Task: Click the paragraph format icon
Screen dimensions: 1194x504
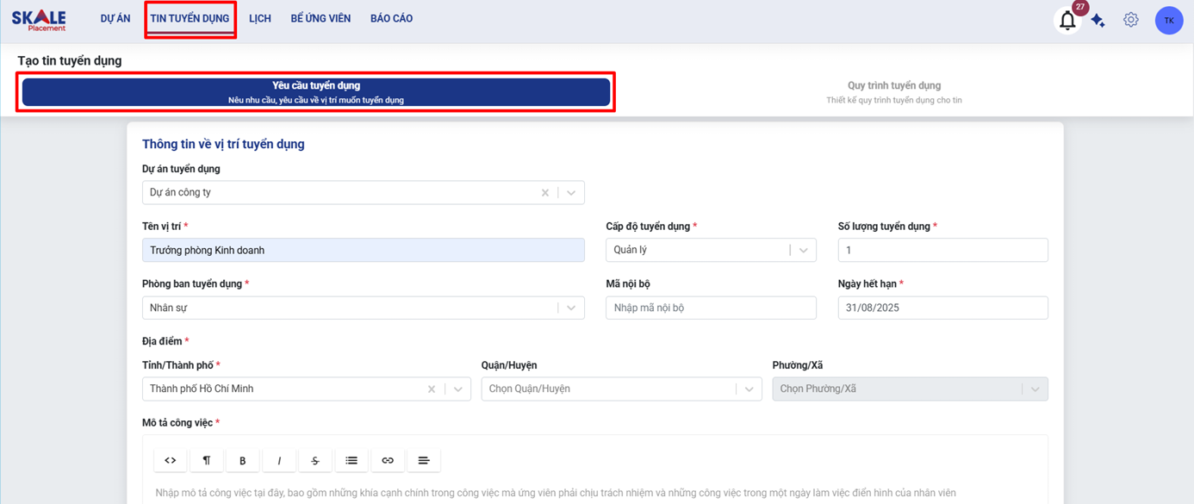Action: click(207, 461)
